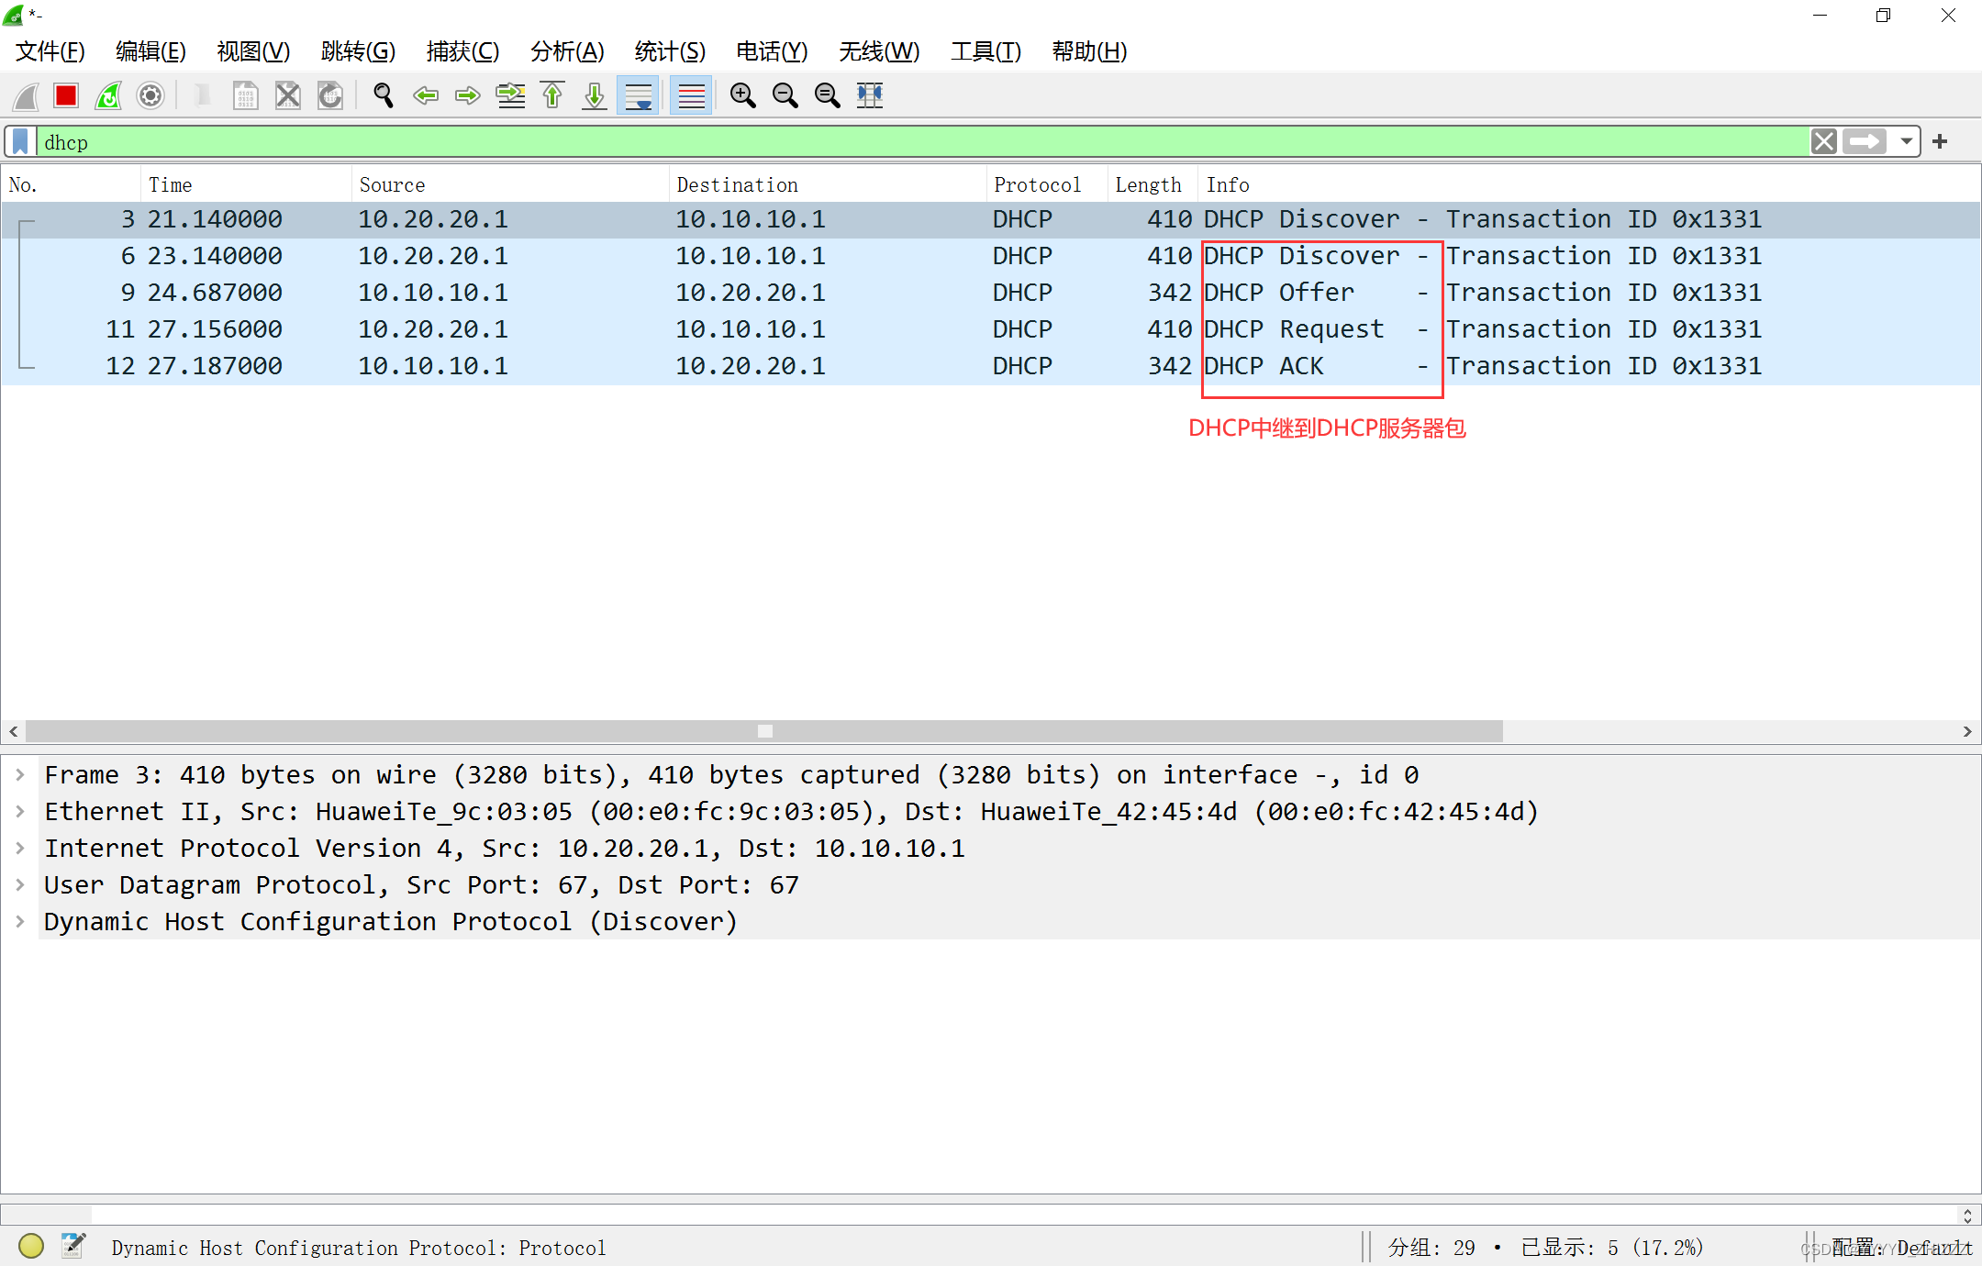This screenshot has width=1982, height=1266.
Task: Expand the Frame 3 details
Action: [x=20, y=775]
